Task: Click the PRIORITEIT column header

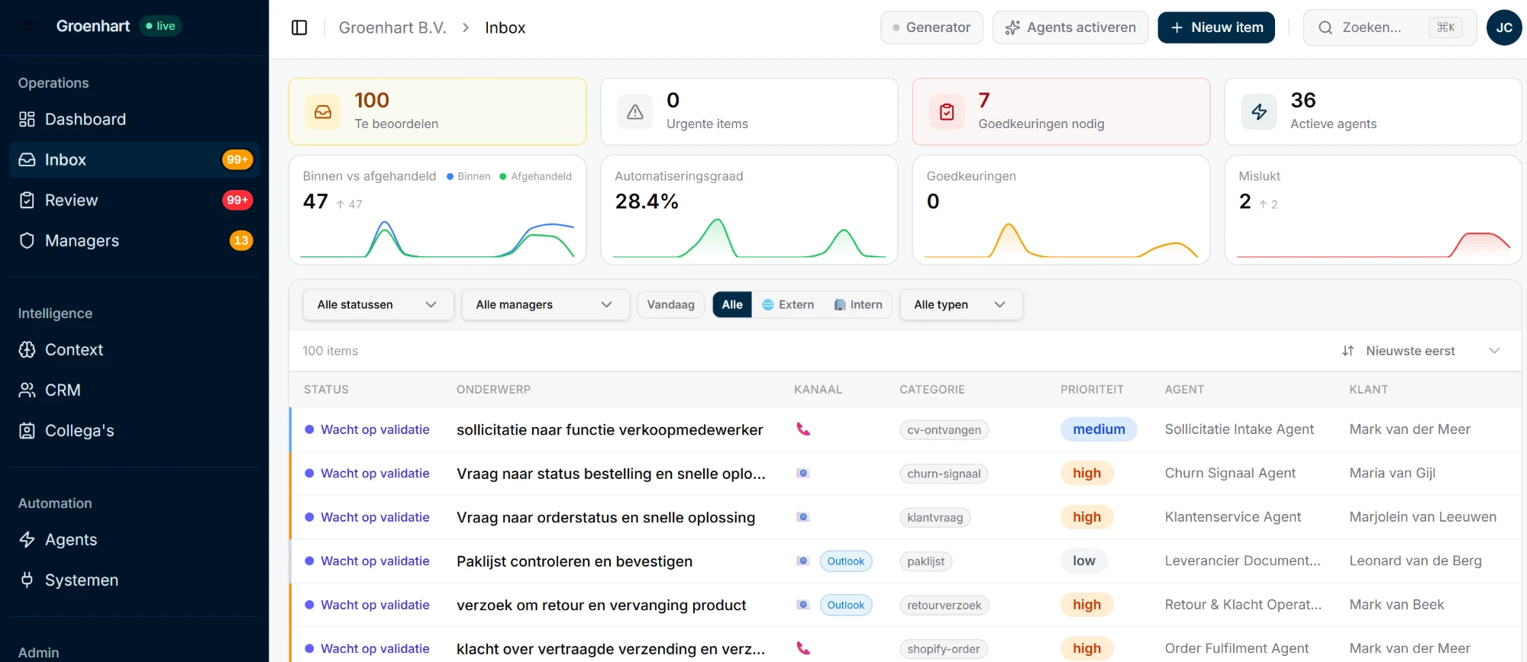Action: [x=1092, y=389]
